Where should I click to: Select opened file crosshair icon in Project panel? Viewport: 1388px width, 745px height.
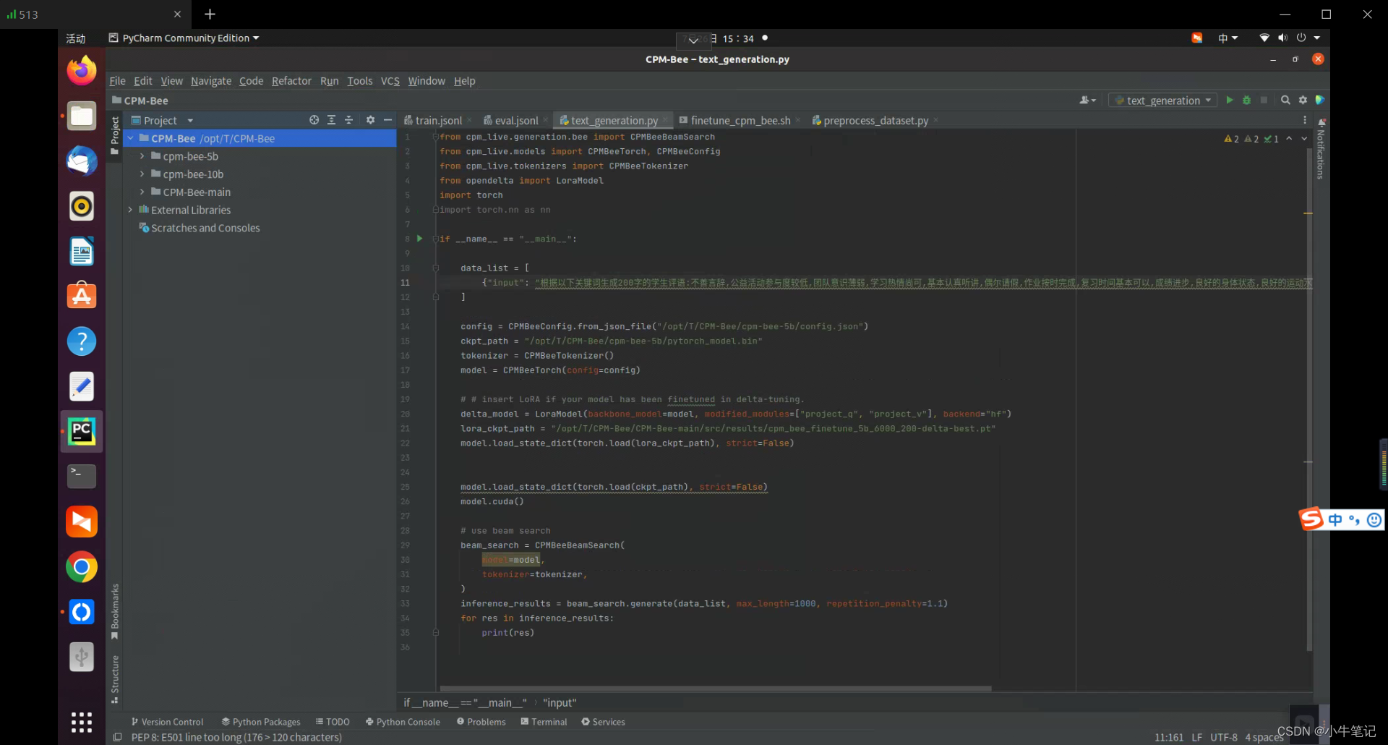pyautogui.click(x=314, y=120)
